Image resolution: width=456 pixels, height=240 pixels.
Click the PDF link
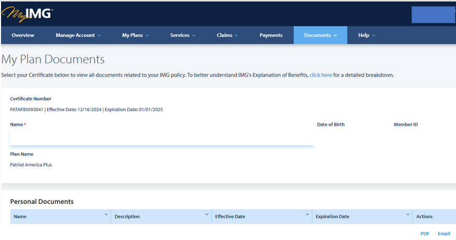[425, 234]
